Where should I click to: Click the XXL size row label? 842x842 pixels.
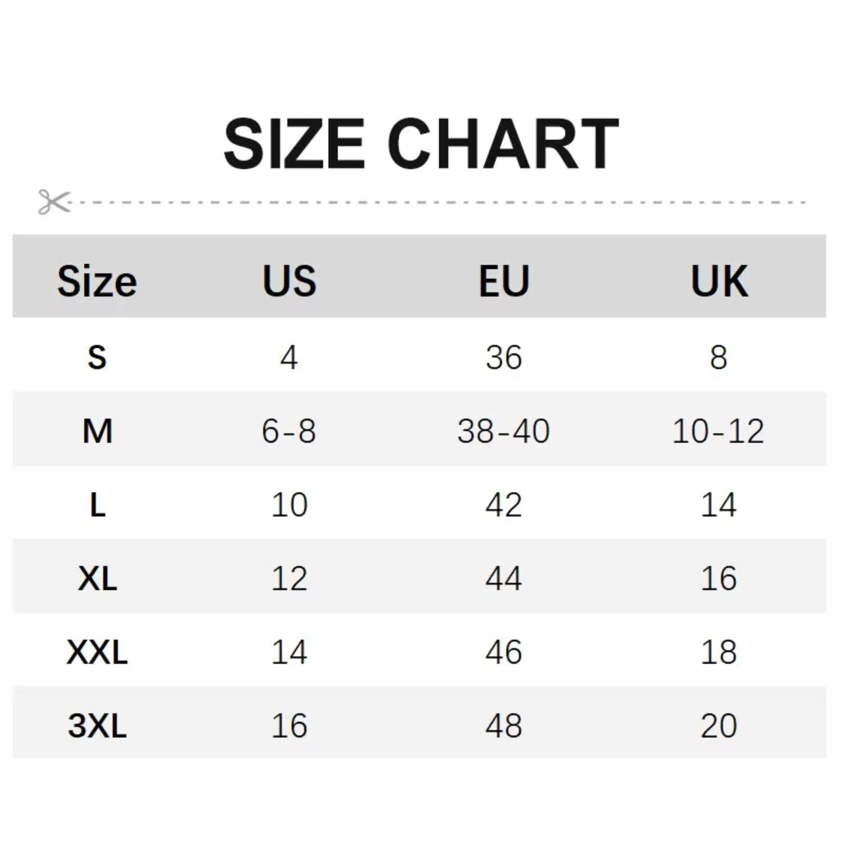(97, 652)
